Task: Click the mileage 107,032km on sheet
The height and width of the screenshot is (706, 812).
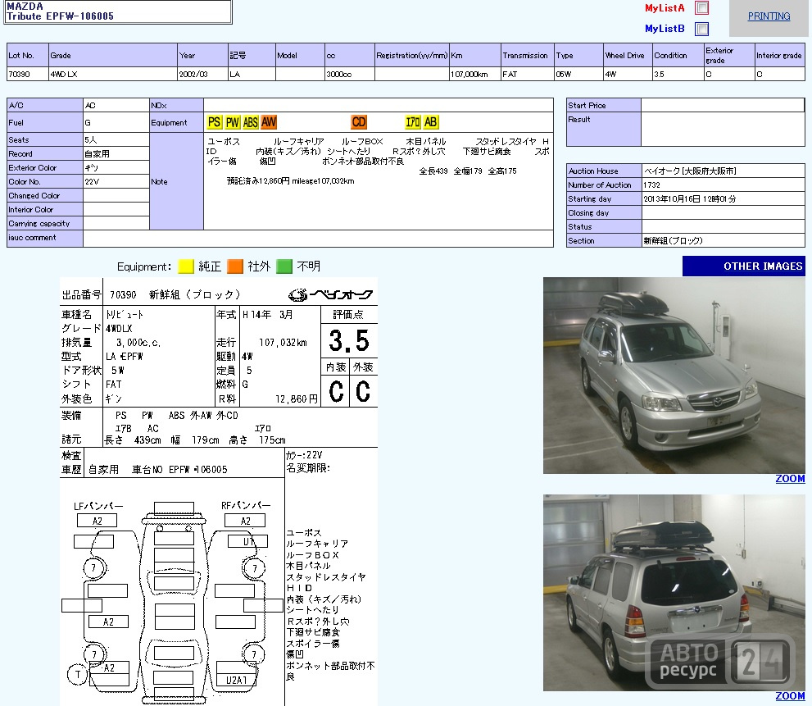Action: 283,343
